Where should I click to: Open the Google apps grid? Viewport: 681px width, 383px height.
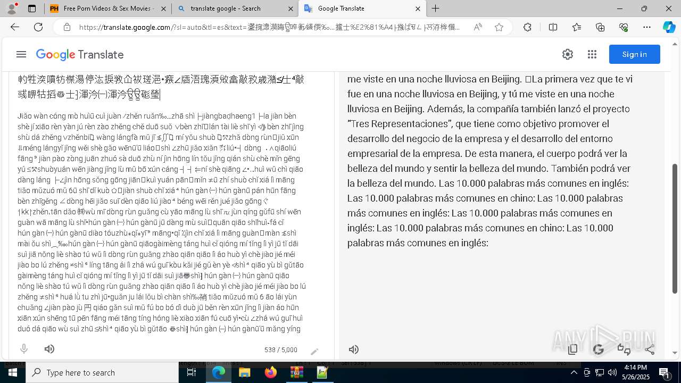pos(592,54)
